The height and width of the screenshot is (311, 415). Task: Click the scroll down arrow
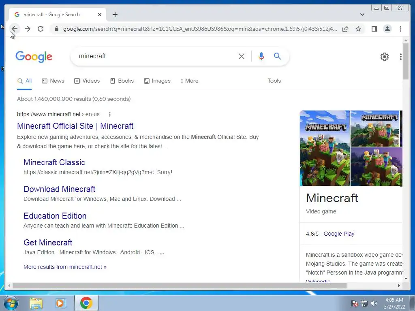[x=406, y=279]
